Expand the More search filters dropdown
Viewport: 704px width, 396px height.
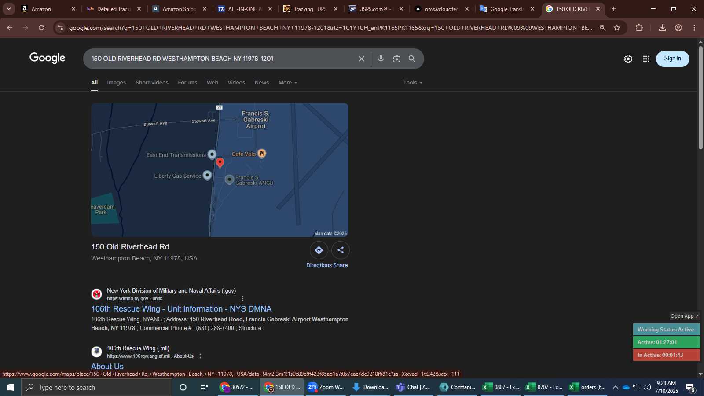point(288,83)
